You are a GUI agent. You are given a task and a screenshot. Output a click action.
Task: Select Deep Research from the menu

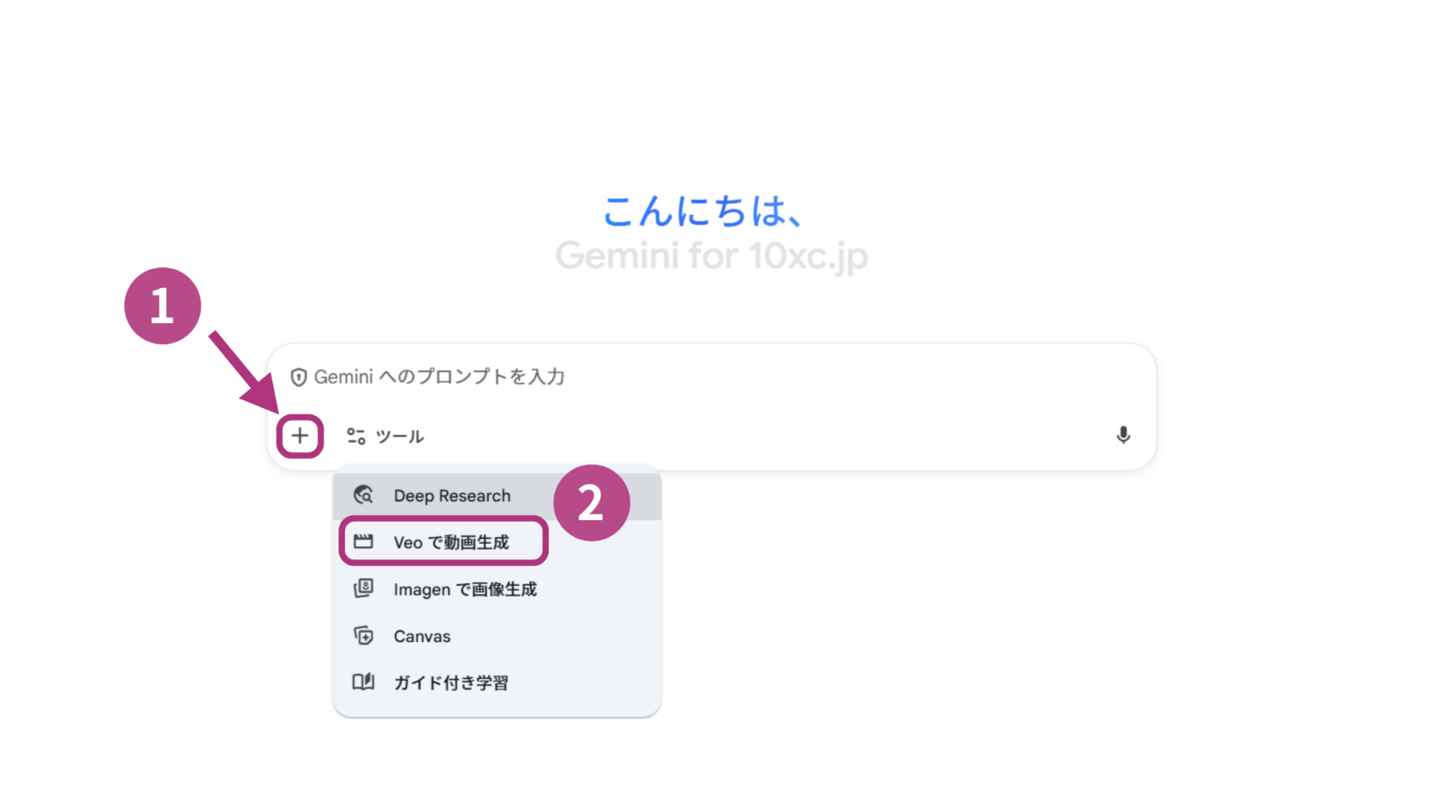[x=452, y=495]
